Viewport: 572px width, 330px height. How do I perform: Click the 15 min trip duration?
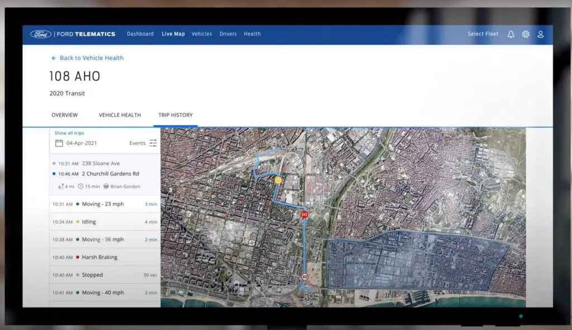pyautogui.click(x=92, y=187)
